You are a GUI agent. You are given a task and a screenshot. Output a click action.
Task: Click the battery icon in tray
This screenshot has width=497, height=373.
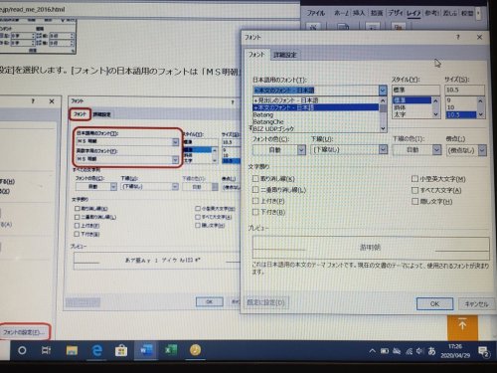click(x=385, y=351)
